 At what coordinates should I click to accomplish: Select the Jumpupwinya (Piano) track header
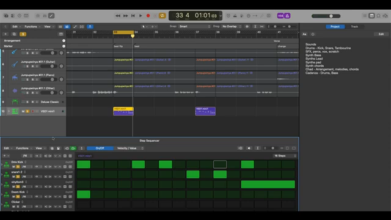[x=33, y=78]
